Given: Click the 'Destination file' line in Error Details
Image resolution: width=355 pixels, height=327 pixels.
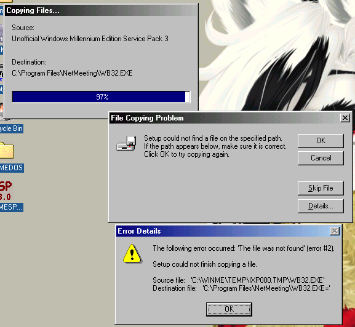Looking at the screenshot, I should (x=241, y=288).
